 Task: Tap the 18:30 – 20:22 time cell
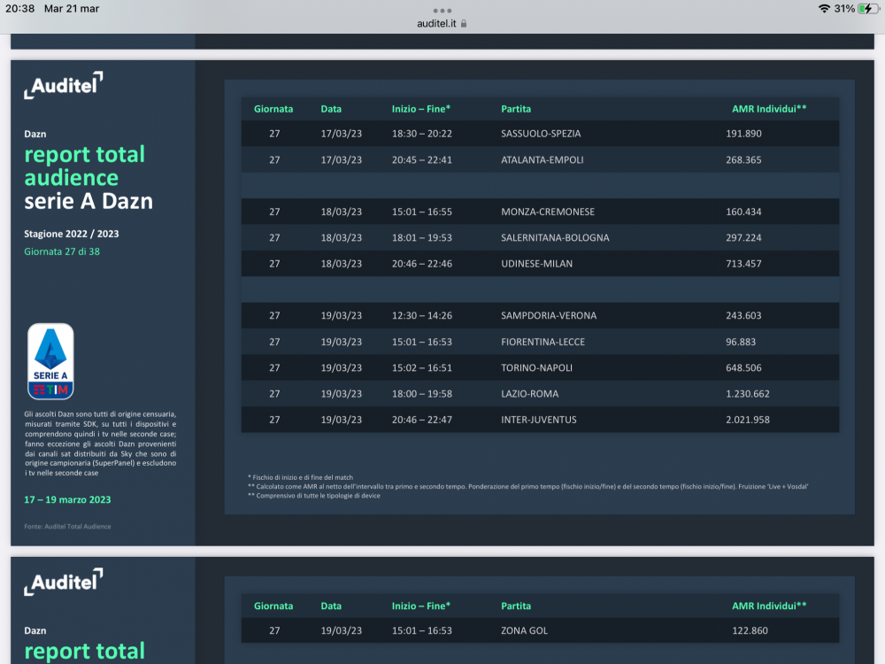pyautogui.click(x=421, y=134)
